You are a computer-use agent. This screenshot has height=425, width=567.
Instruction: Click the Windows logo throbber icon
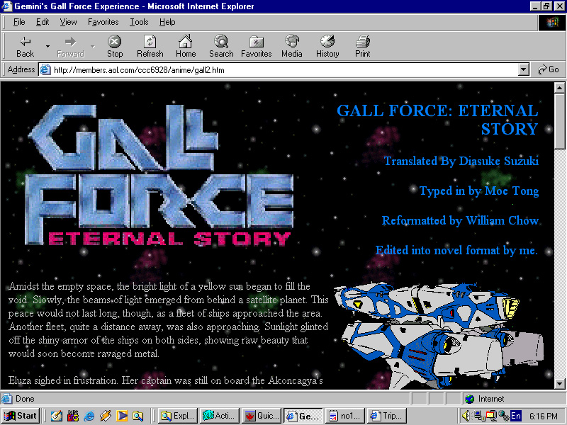tap(551, 23)
